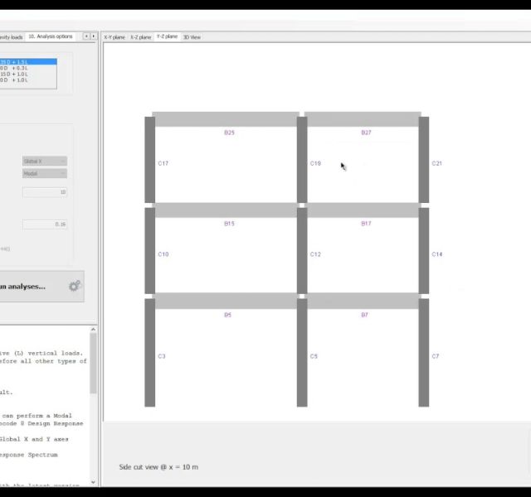
Task: Select the + 0.3L load combination
Action: pos(28,68)
